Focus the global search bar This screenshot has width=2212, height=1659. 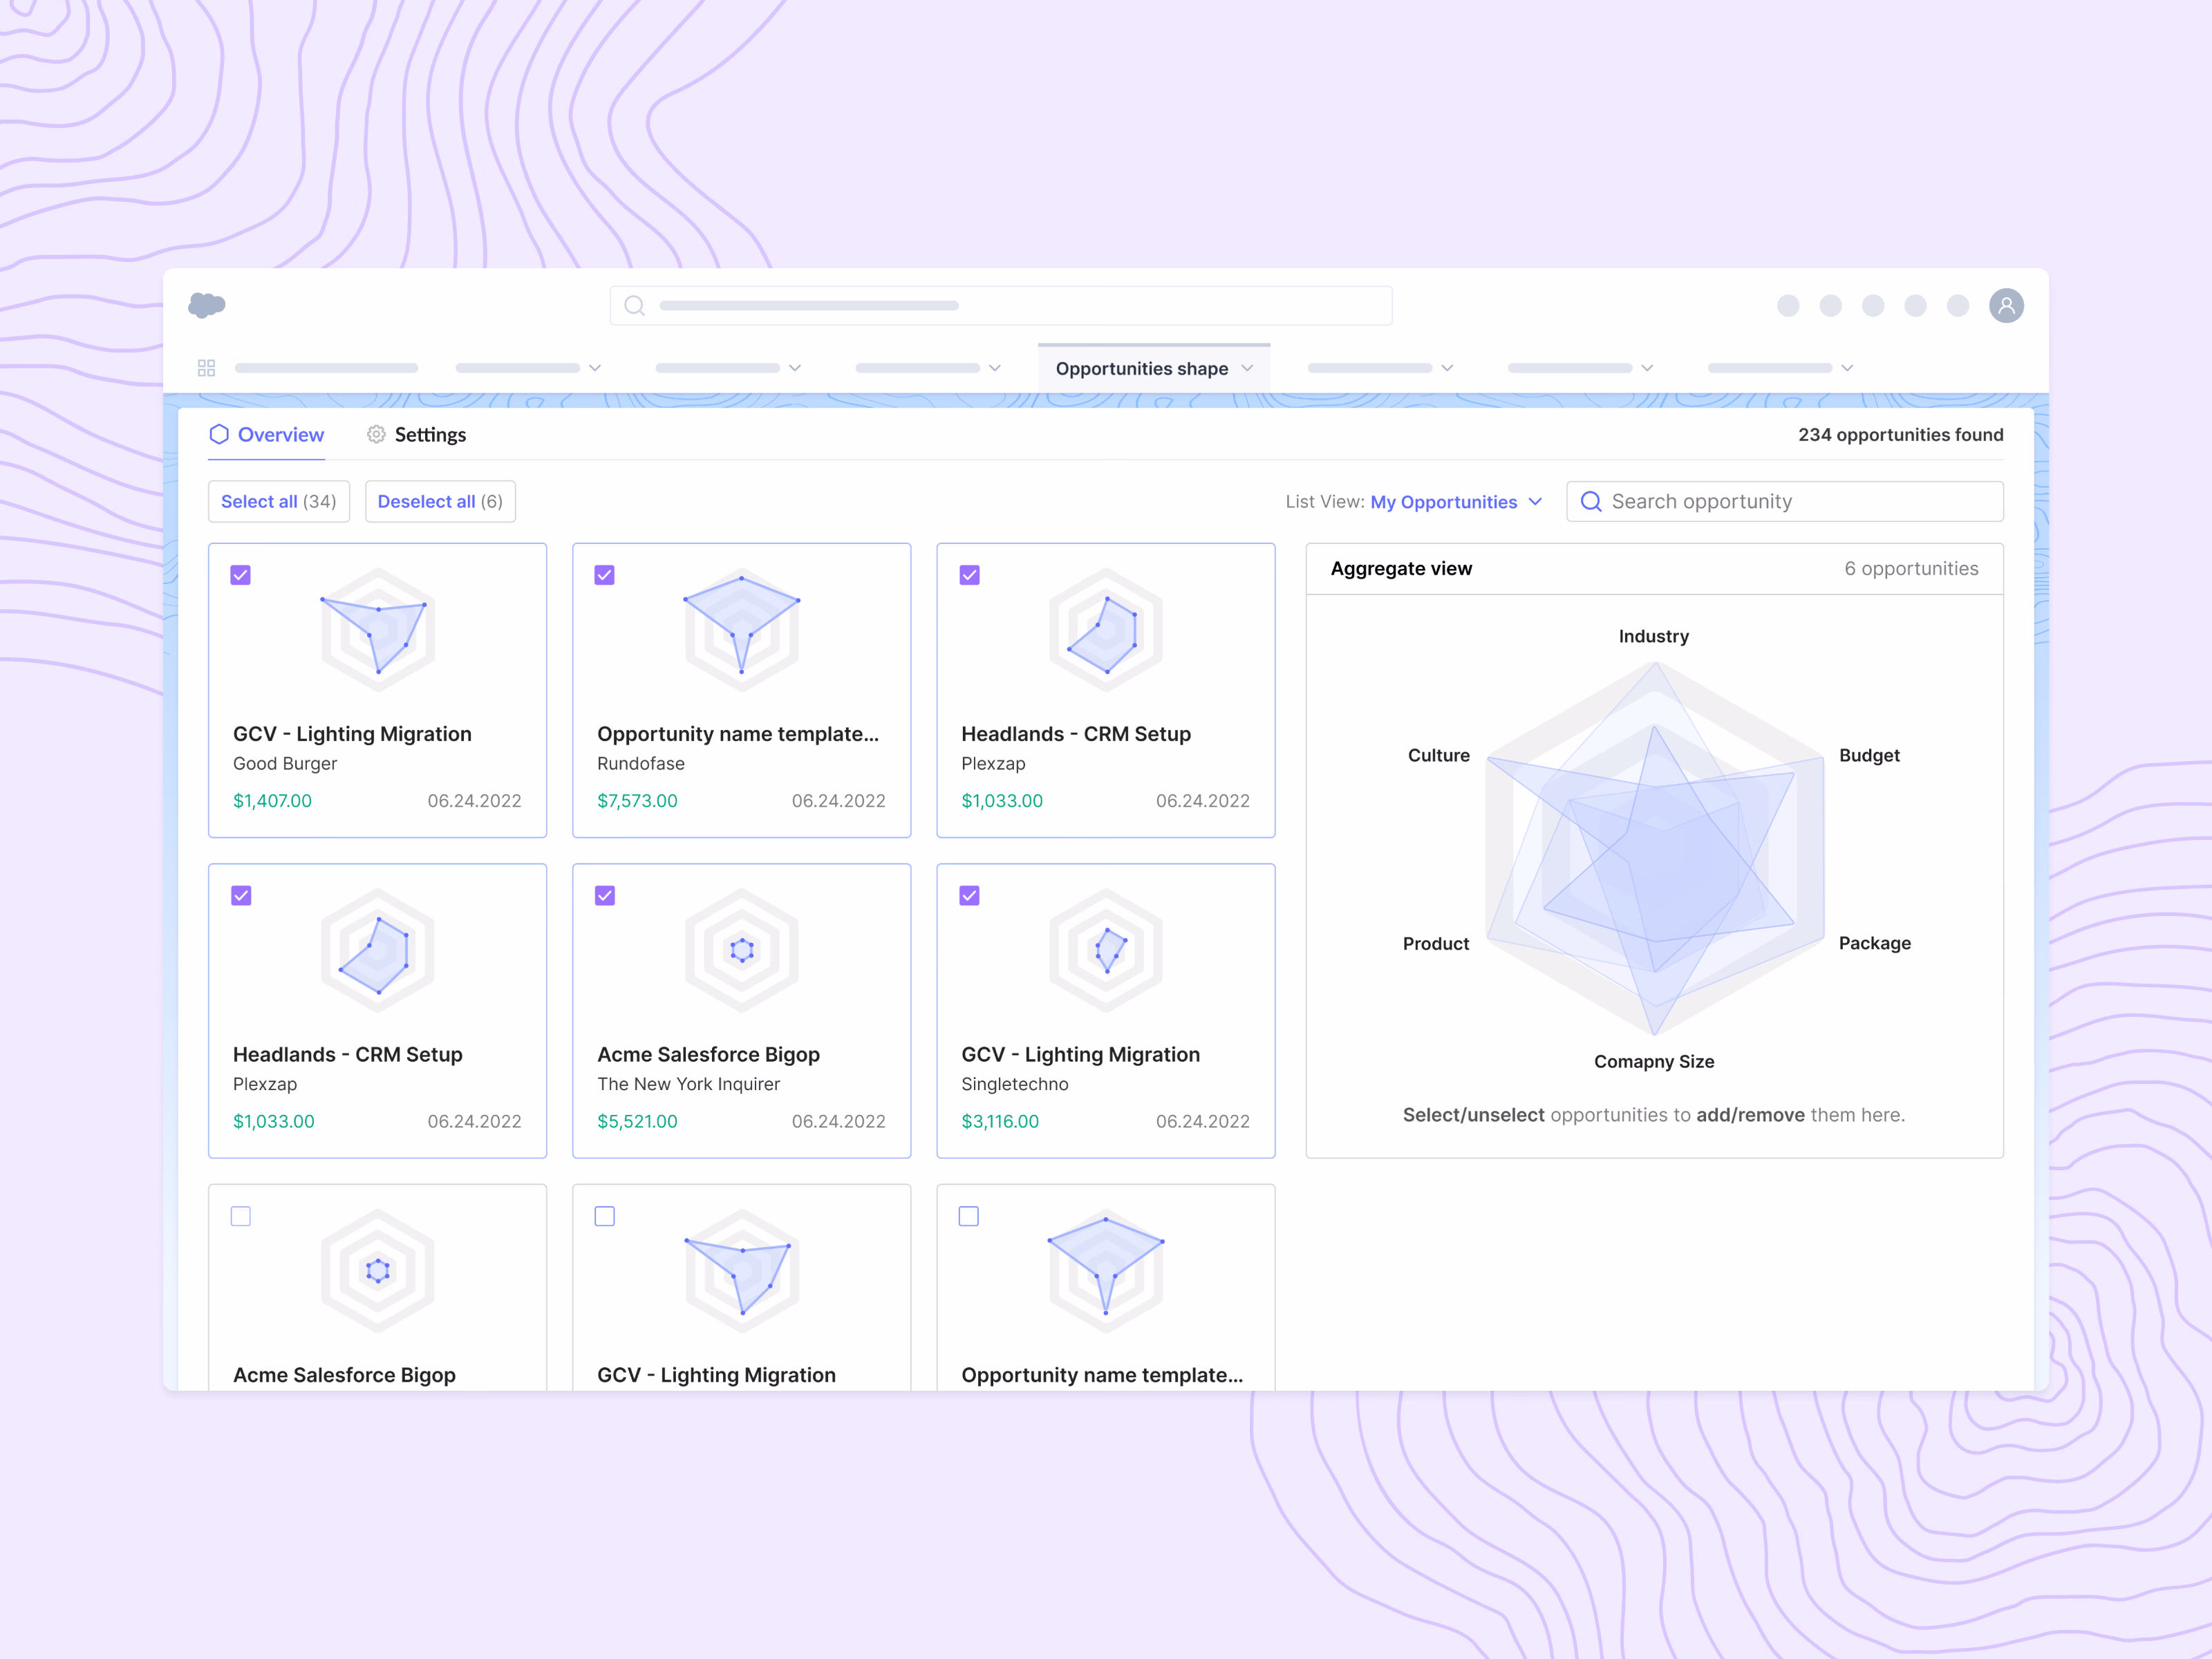pyautogui.click(x=1001, y=305)
